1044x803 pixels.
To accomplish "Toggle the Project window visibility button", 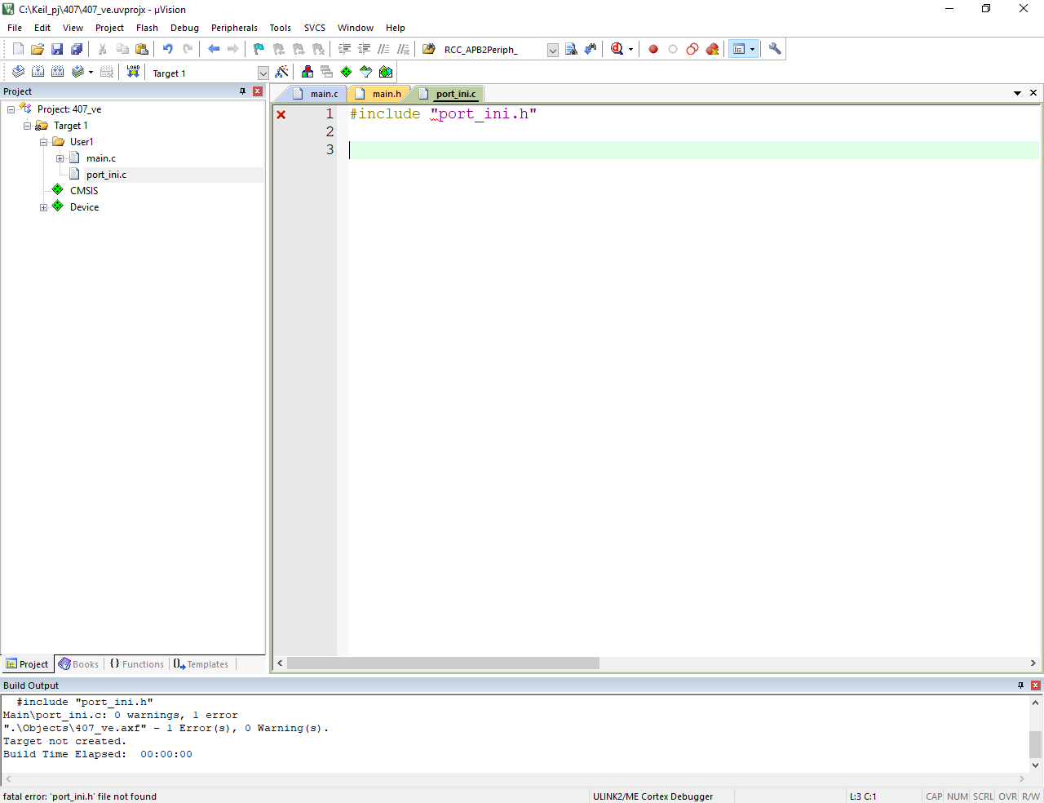I will [738, 49].
